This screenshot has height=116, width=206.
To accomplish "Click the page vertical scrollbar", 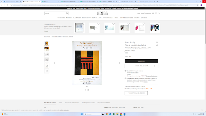I will coord(205,26).
